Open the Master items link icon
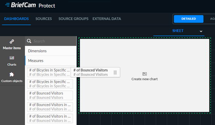The height and width of the screenshot is (125, 215). (12, 42)
